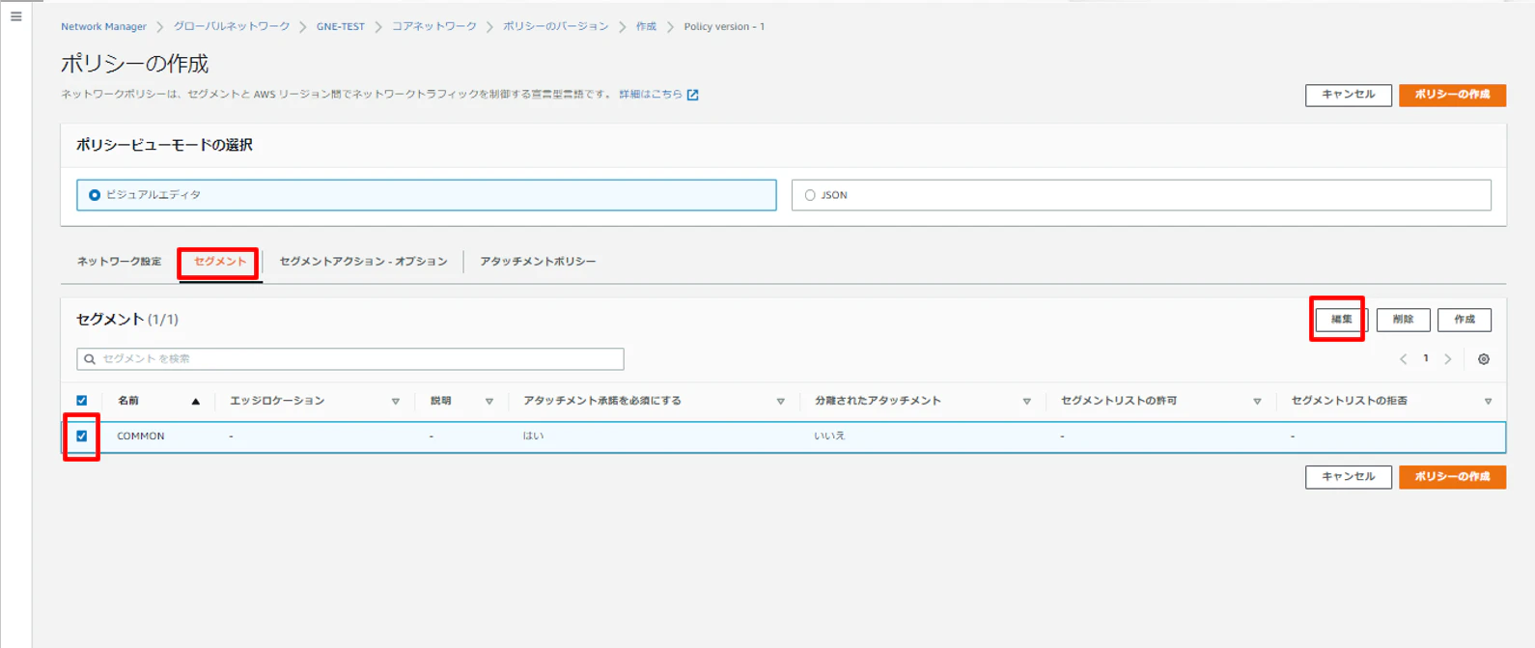
Task: Sort by セグメントリストの許可 column arrow
Action: pos(1258,402)
